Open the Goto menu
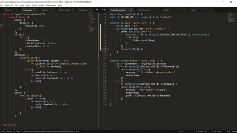The image size is (237, 133). (x=28, y=6)
